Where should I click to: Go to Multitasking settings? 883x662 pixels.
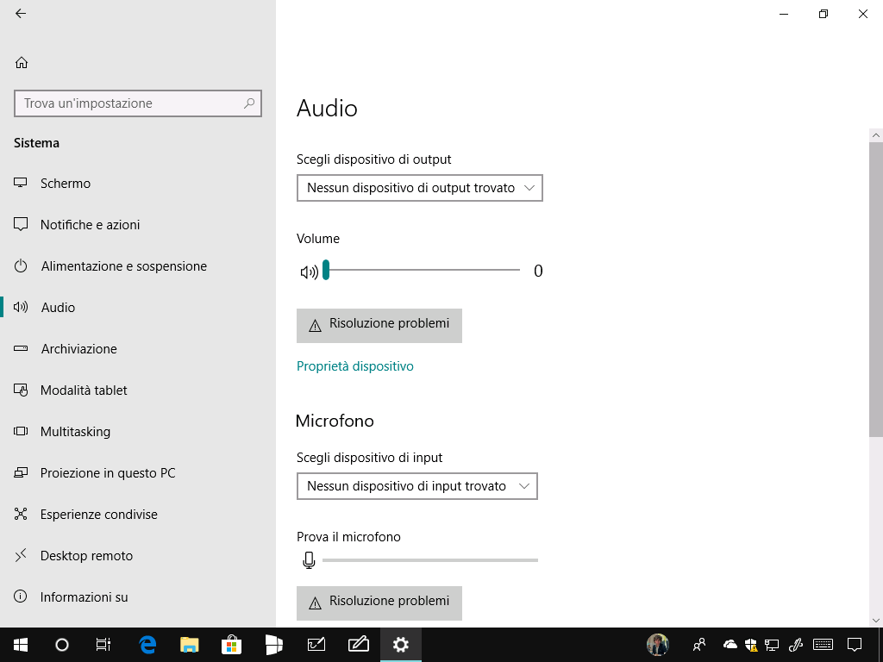pos(138,432)
